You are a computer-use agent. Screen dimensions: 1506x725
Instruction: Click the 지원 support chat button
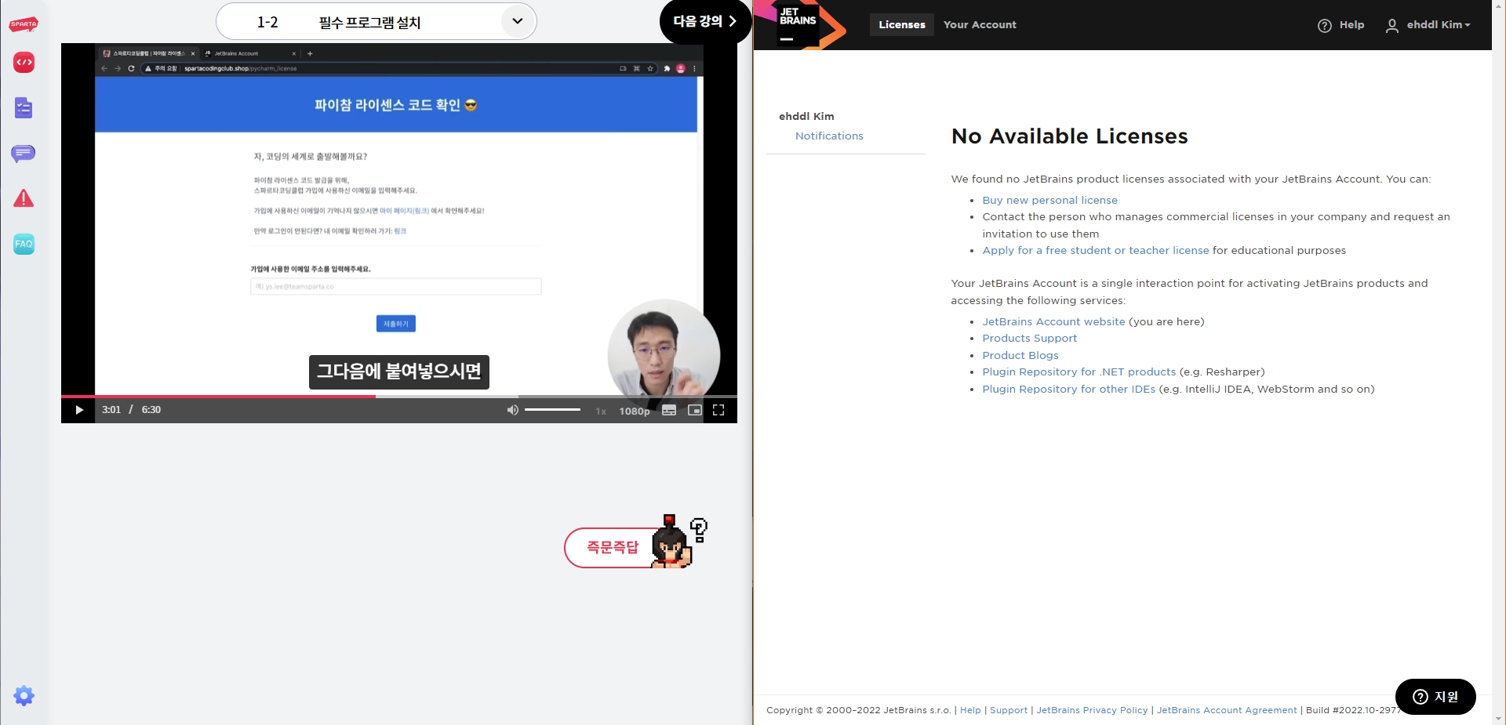(1435, 697)
